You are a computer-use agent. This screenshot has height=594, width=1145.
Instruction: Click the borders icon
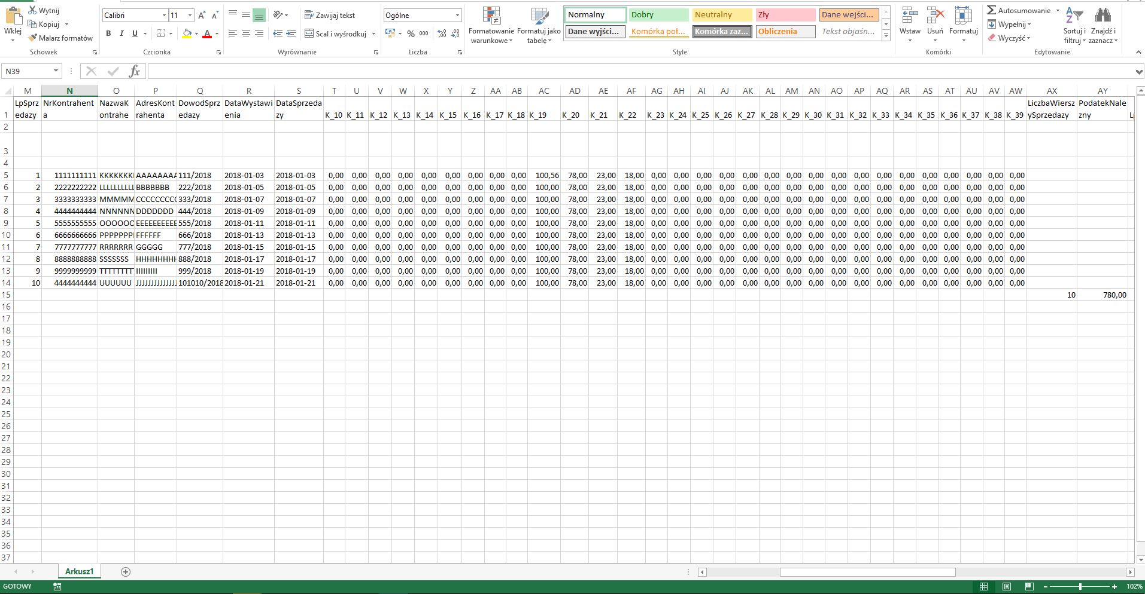[x=160, y=33]
